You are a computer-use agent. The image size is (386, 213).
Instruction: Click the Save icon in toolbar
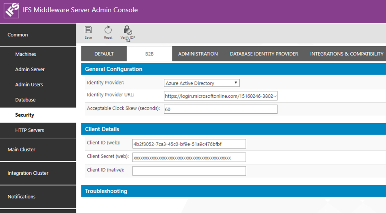click(x=88, y=32)
